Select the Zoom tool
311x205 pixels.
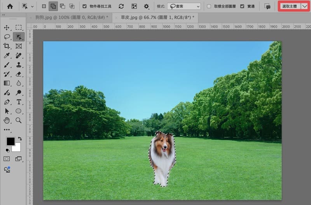(x=19, y=120)
